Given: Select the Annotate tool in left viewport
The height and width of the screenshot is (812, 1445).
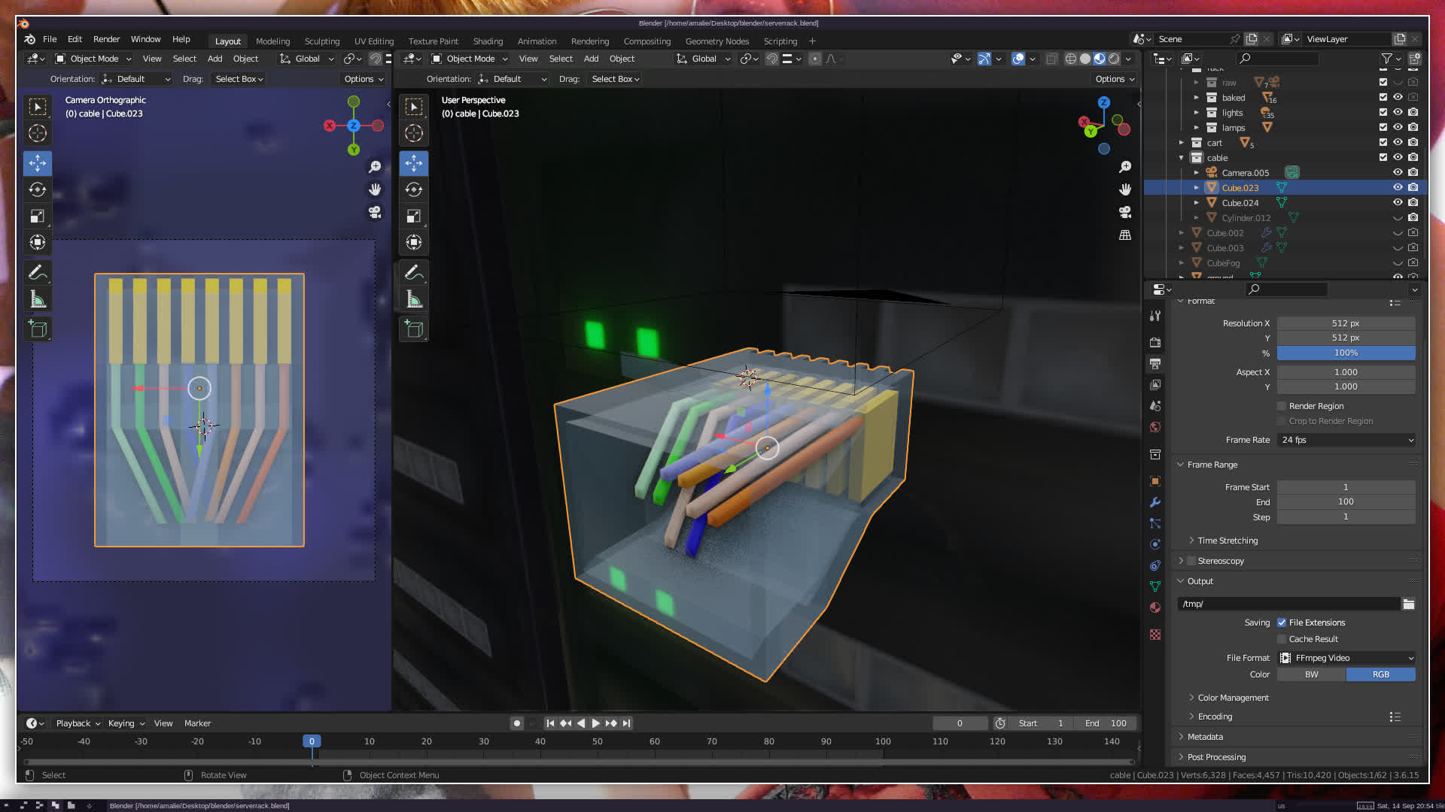Looking at the screenshot, I should (x=38, y=272).
